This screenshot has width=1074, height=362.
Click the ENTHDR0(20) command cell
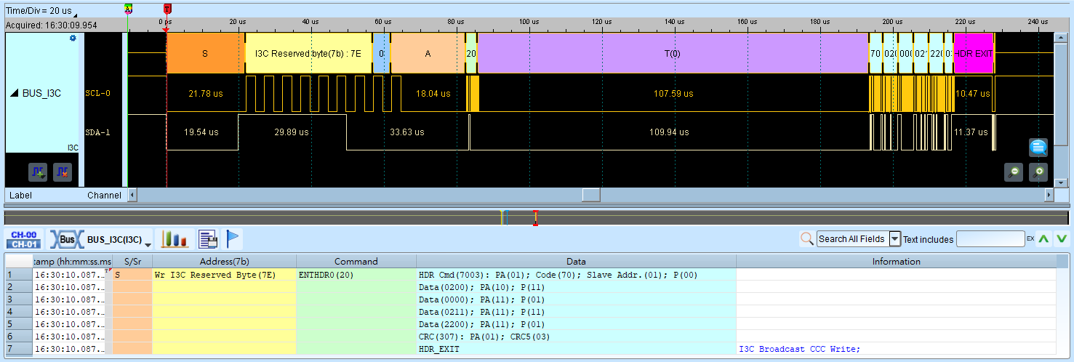tap(356, 275)
